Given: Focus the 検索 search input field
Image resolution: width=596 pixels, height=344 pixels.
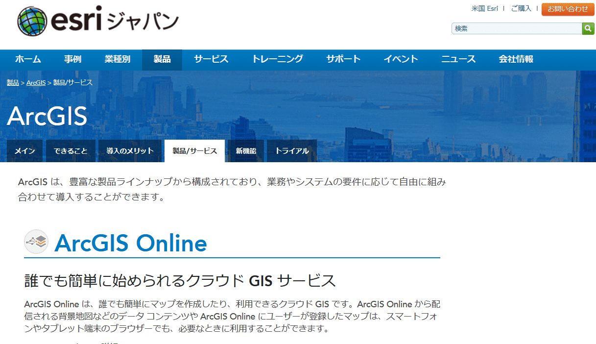Looking at the screenshot, I should coord(517,28).
